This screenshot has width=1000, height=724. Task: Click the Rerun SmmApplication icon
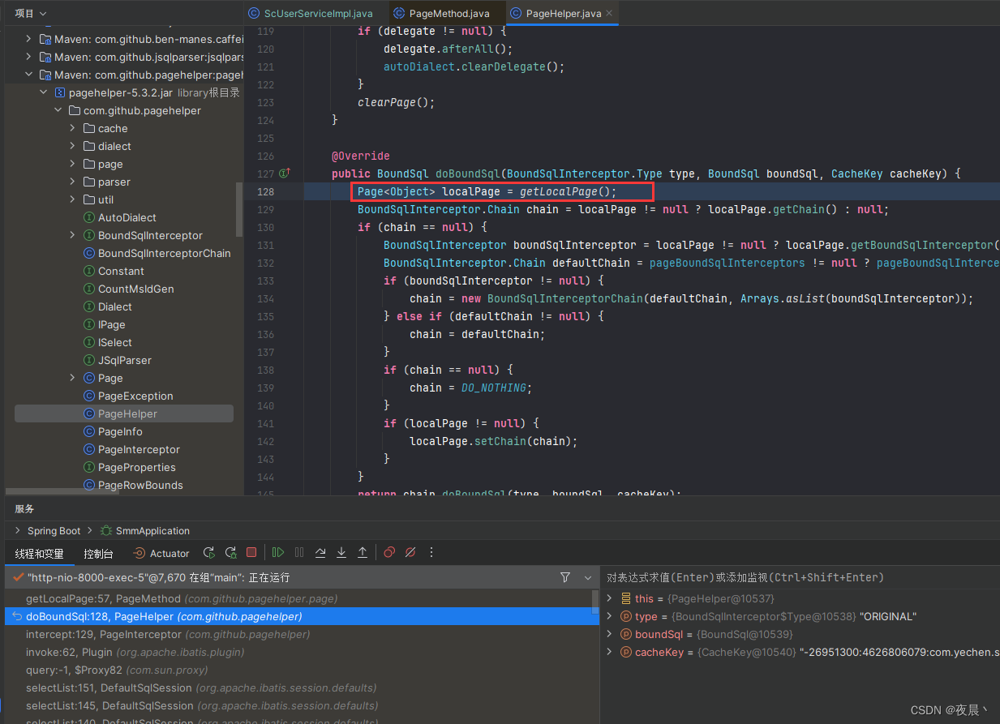click(209, 553)
